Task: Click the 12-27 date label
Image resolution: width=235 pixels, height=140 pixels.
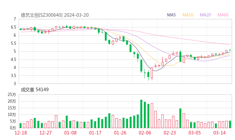Action: [x=45, y=133]
